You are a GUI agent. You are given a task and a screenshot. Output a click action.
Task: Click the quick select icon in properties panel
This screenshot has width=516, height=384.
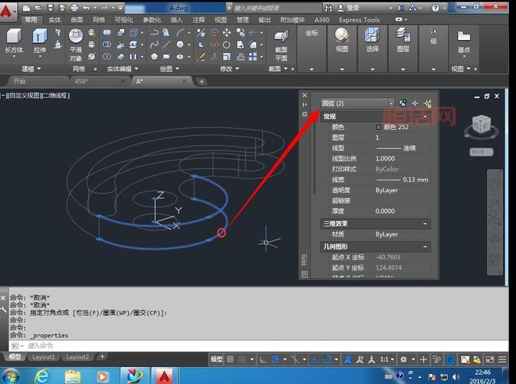coord(428,103)
